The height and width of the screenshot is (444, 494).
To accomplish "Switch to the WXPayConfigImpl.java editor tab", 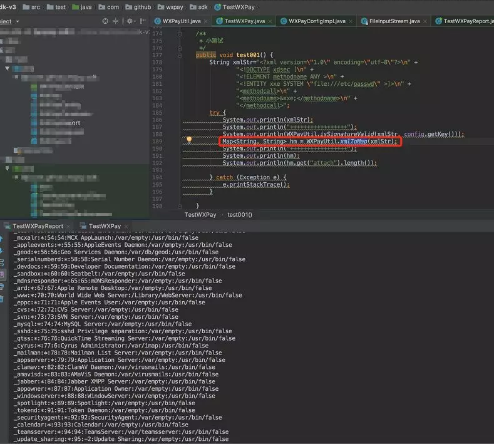I will click(316, 21).
